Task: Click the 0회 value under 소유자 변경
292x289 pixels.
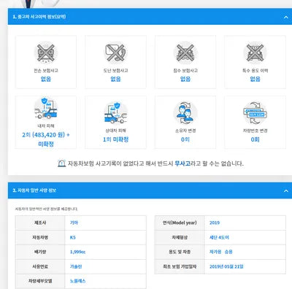Action: coord(185,139)
